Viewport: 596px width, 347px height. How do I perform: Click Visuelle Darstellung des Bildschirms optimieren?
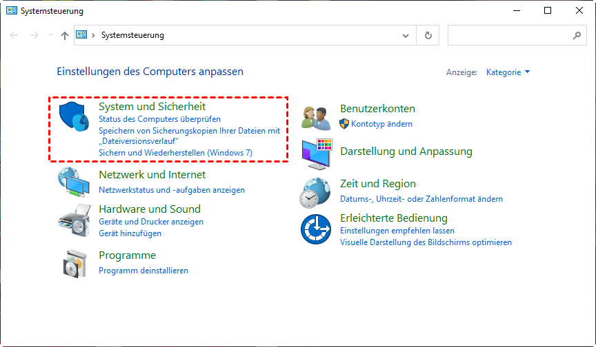pyautogui.click(x=426, y=242)
